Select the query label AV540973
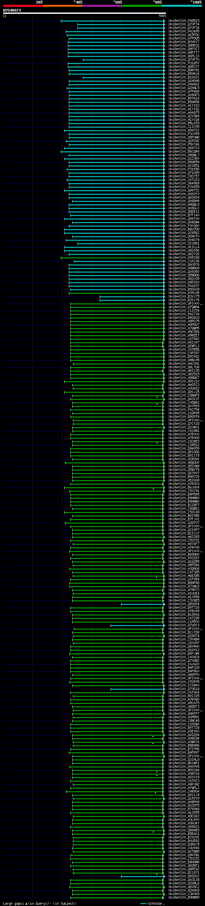Screen dimensions: 205x906 click(x=12, y=11)
